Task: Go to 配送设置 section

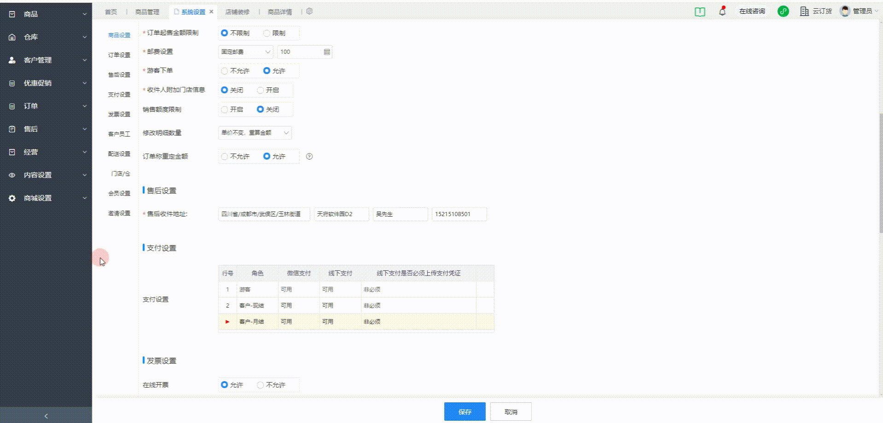Action: click(119, 154)
